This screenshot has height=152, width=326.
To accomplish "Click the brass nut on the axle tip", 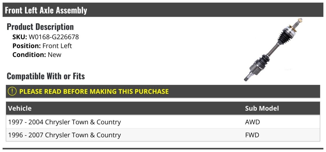I will click(300, 20).
